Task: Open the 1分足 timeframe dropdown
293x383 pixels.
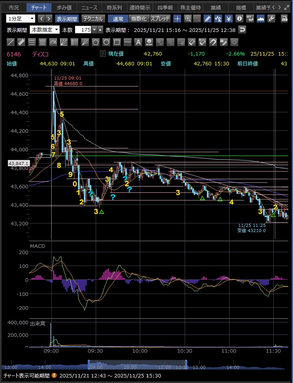Action: click(x=21, y=19)
